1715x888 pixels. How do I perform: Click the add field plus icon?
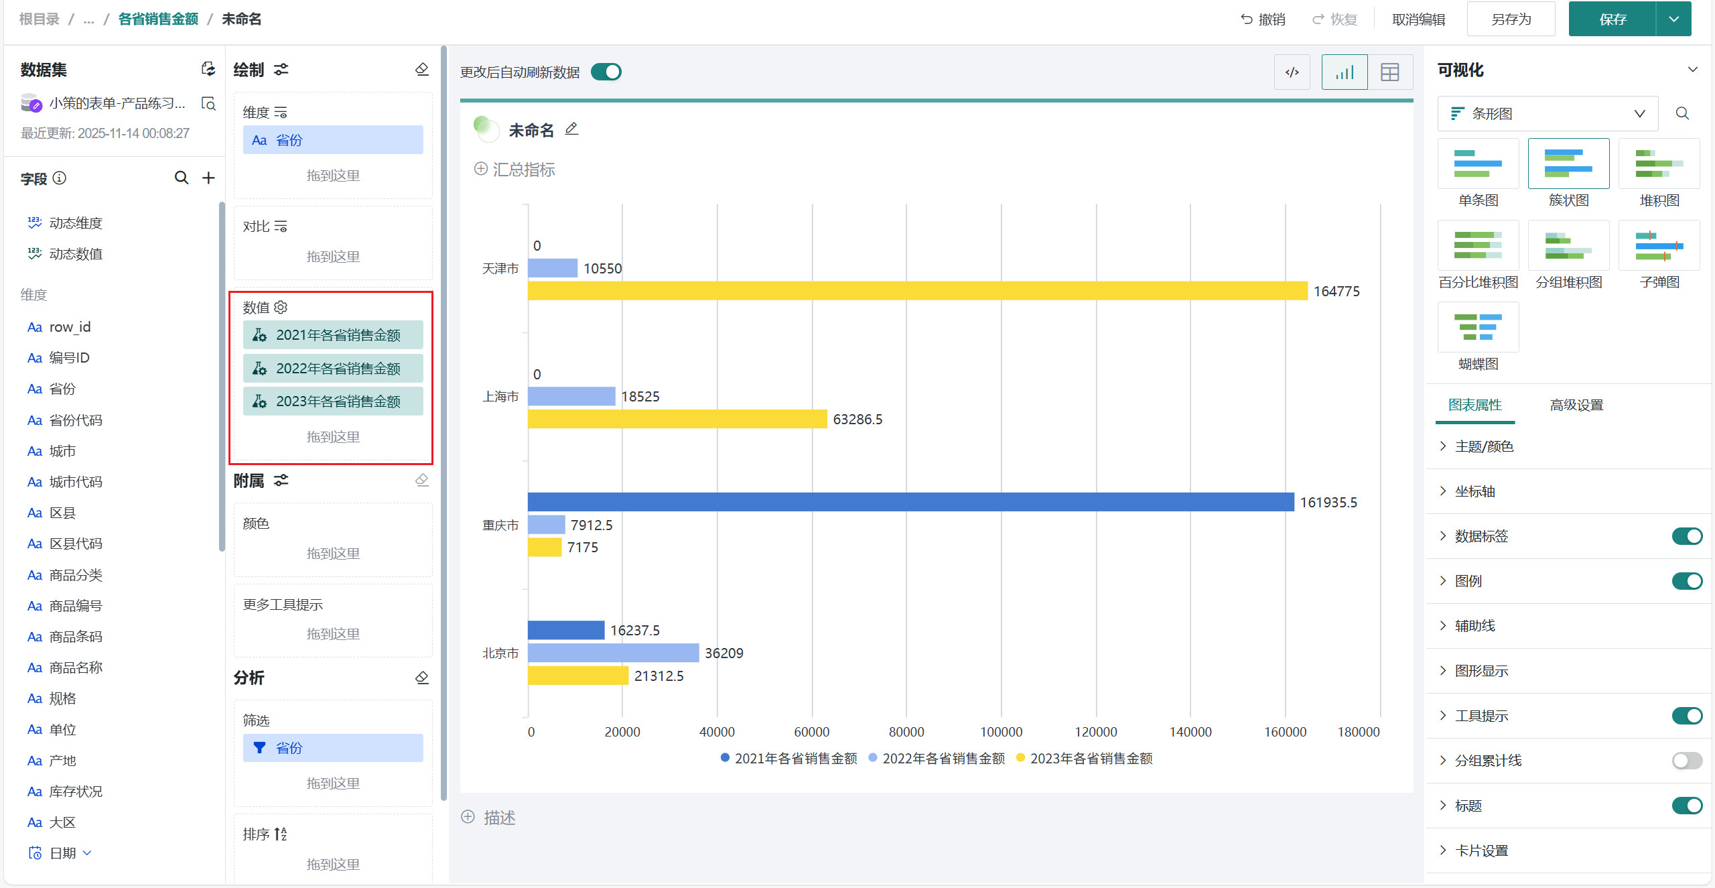(x=208, y=178)
